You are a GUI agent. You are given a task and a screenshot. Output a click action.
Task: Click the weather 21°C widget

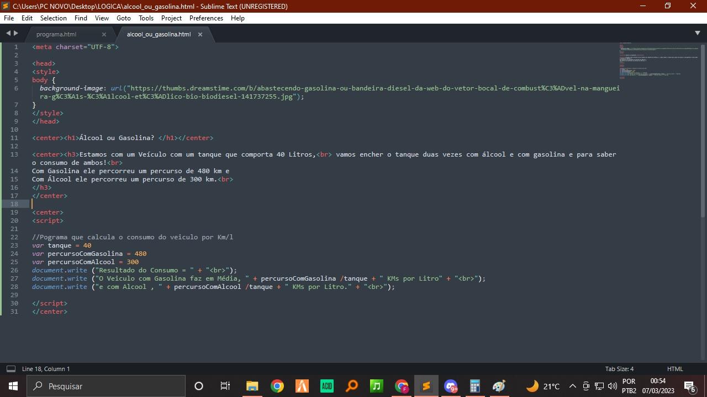543,386
